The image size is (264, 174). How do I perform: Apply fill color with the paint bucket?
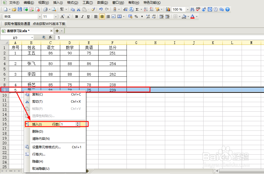pos(184,17)
